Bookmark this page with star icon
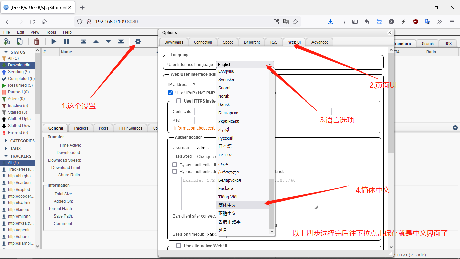 pos(295,22)
